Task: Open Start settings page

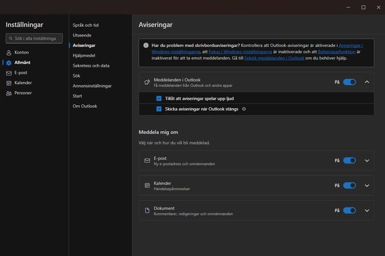Action: pyautogui.click(x=78, y=96)
